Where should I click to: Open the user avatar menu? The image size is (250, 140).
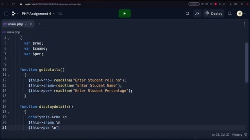tap(239, 14)
